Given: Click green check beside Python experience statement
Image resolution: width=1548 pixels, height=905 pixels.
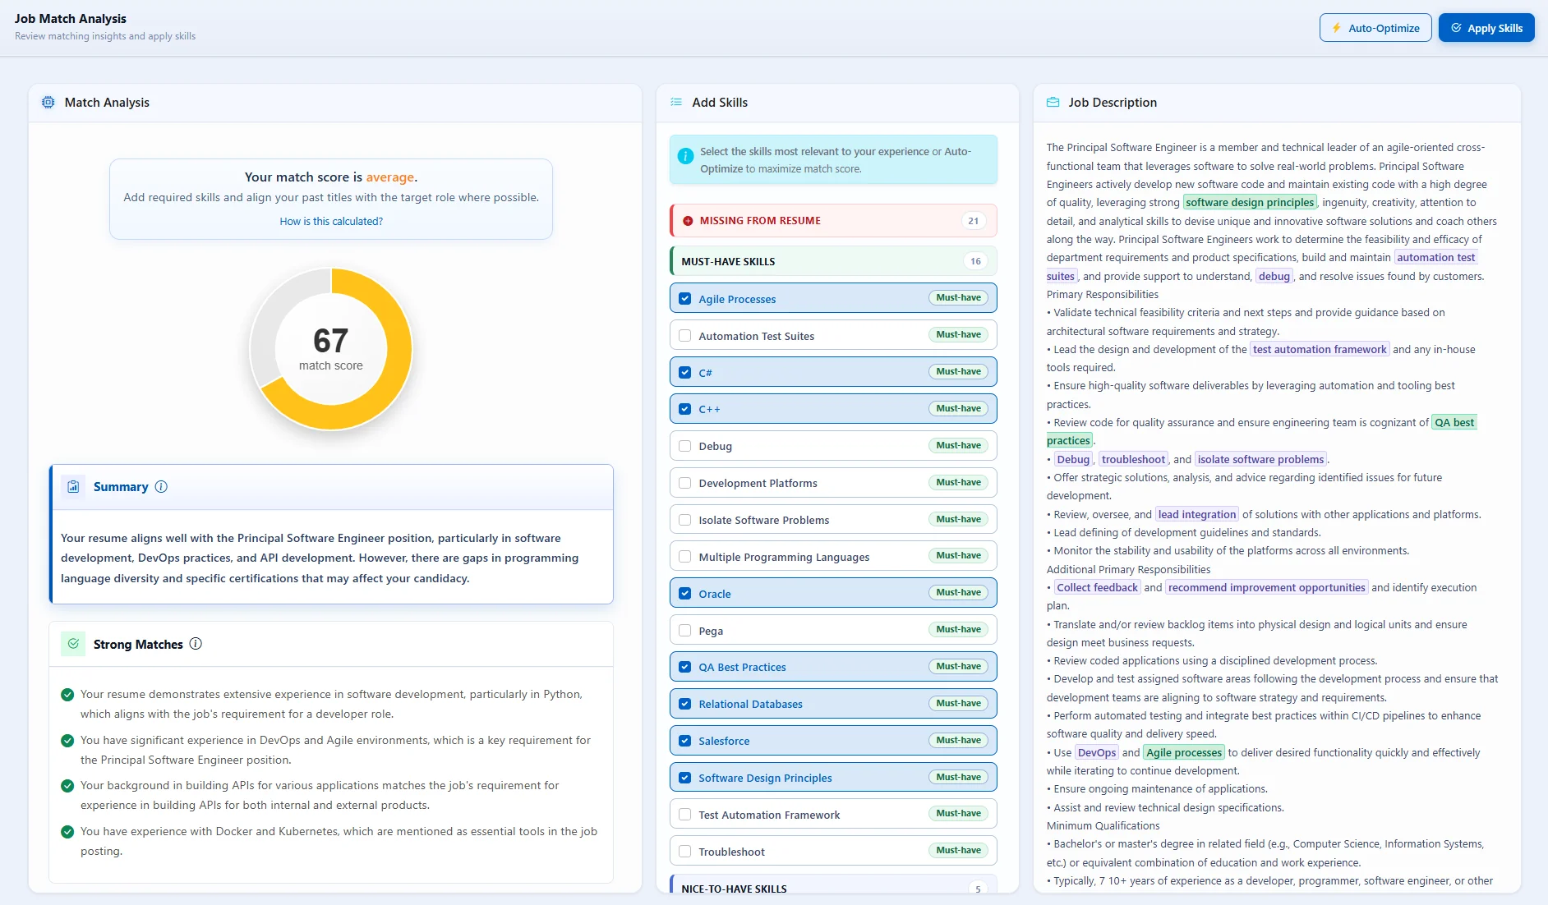Looking at the screenshot, I should pyautogui.click(x=67, y=695).
